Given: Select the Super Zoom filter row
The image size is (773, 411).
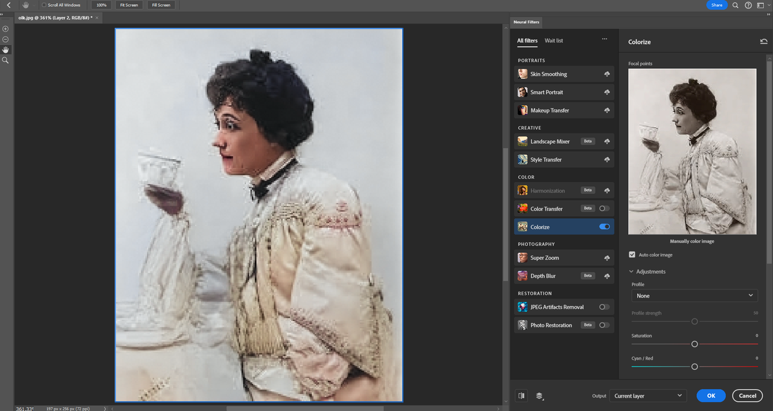Looking at the screenshot, I should [564, 257].
